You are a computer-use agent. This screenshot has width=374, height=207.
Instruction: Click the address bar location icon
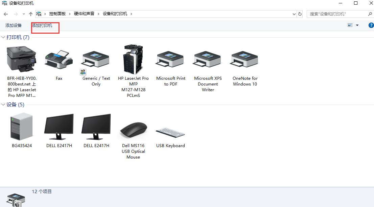39,14
